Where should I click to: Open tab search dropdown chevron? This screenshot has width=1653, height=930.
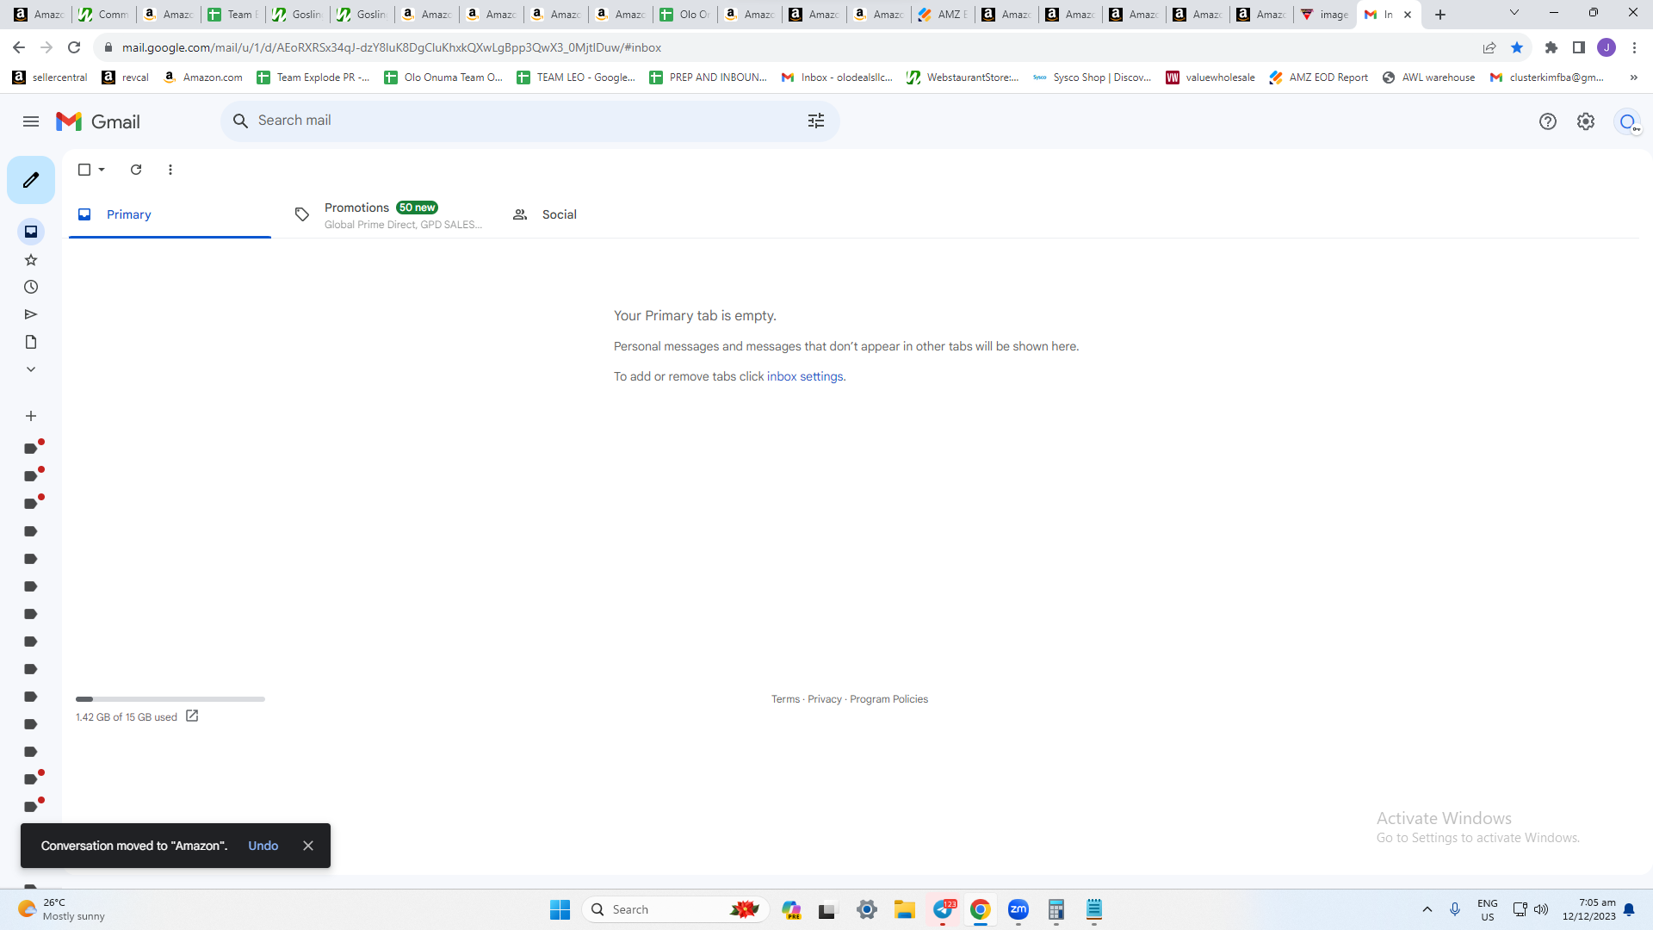tap(1514, 13)
